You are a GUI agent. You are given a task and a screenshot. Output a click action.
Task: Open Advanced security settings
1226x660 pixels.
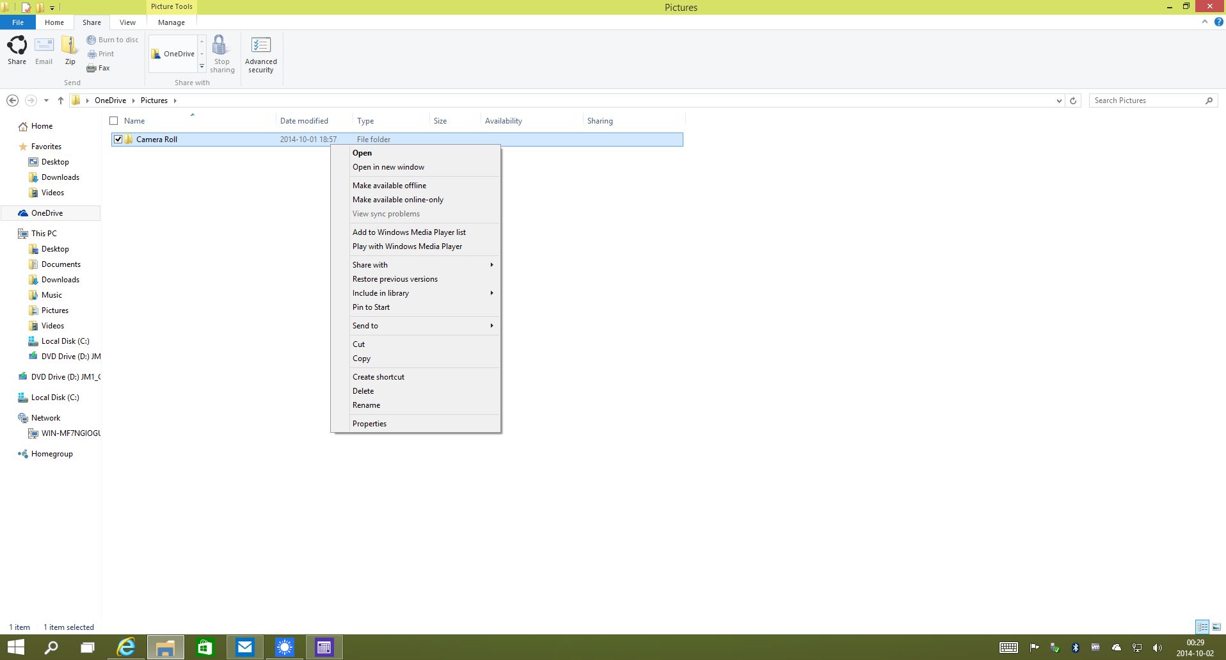261,54
